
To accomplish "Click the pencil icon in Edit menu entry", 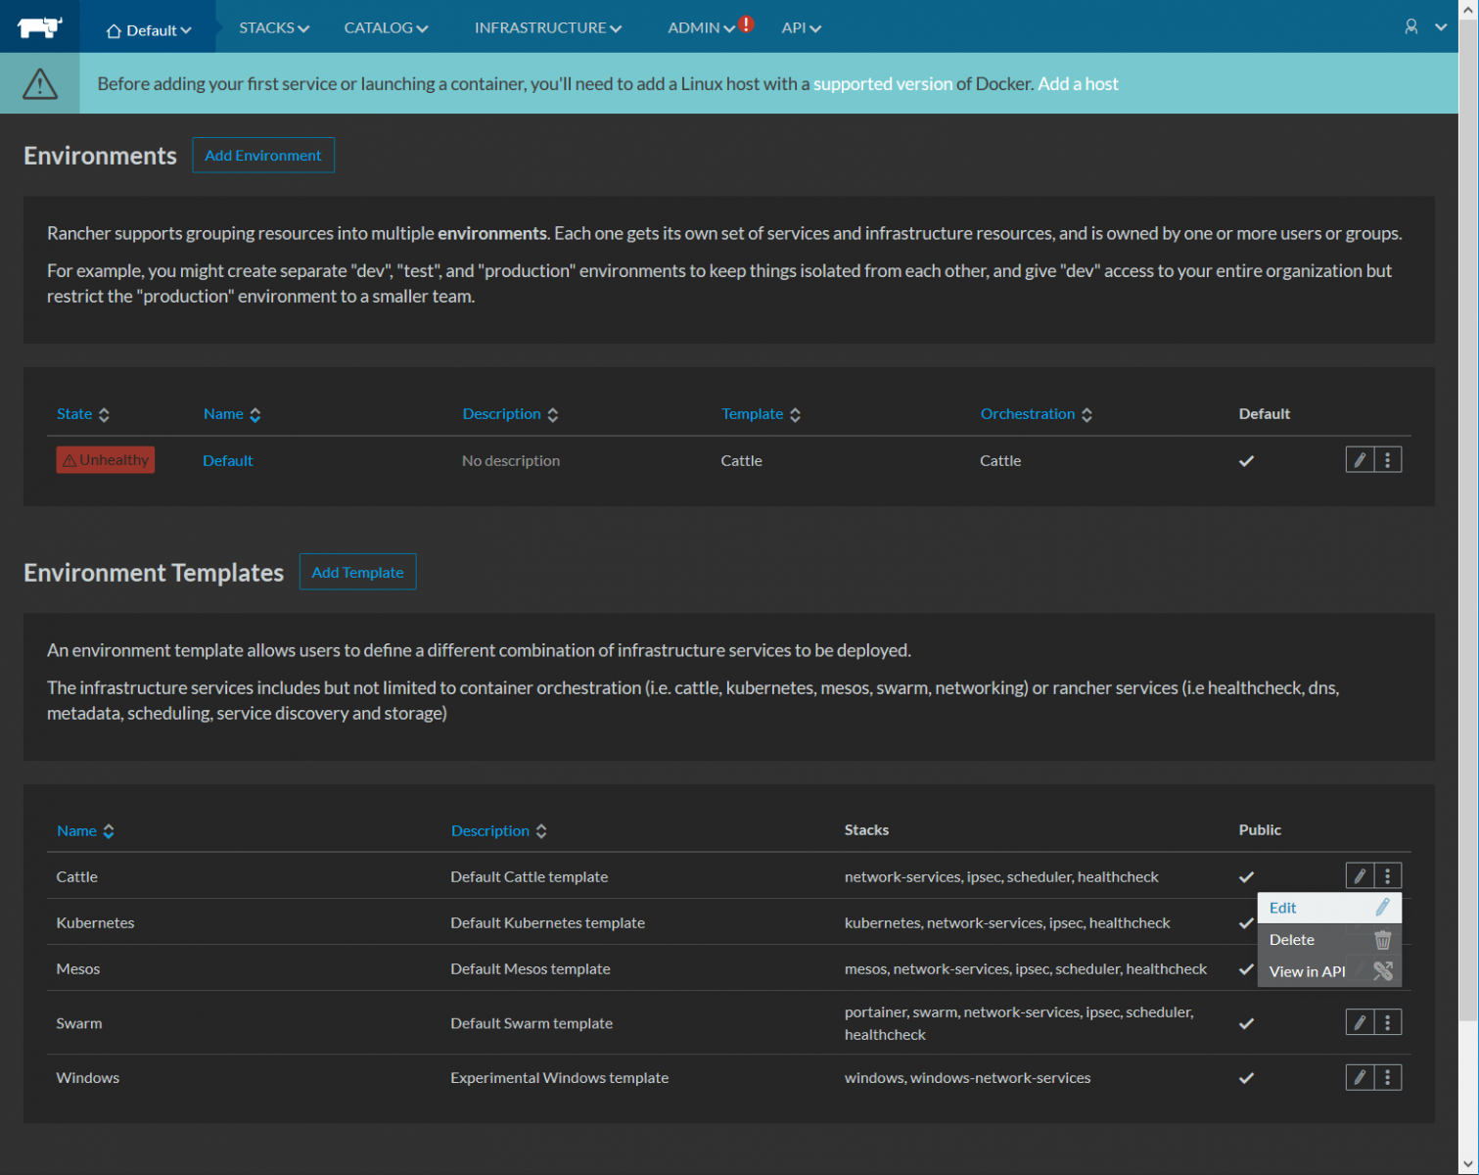I will click(1383, 908).
